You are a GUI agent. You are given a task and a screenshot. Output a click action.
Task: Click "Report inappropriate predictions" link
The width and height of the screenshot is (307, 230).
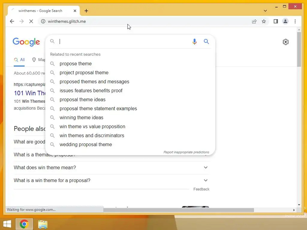click(x=186, y=152)
